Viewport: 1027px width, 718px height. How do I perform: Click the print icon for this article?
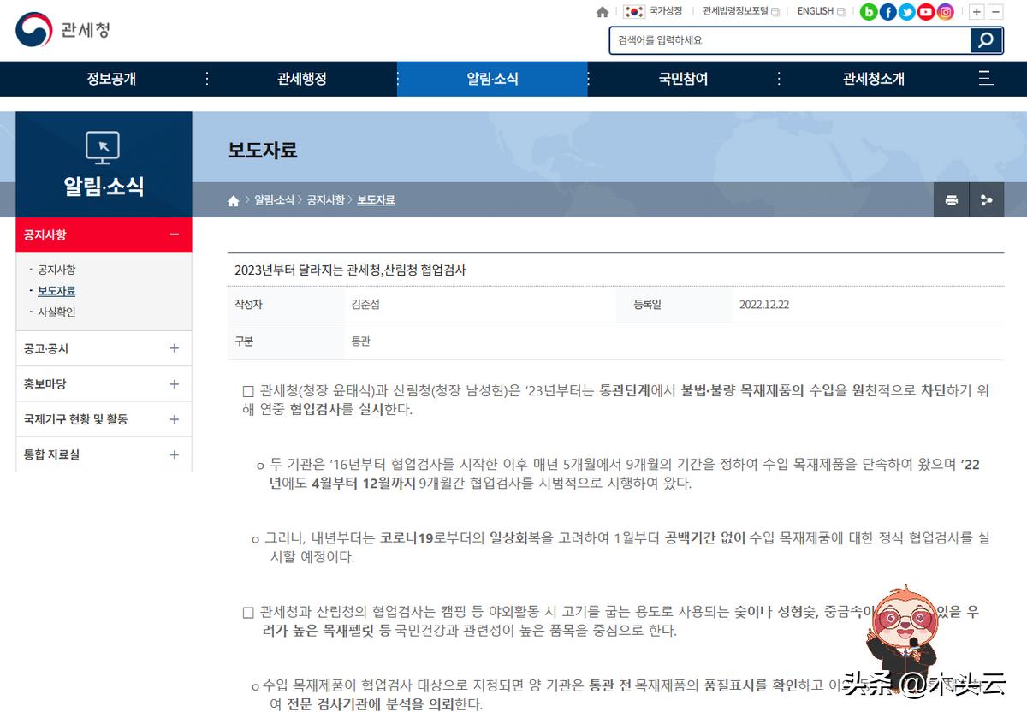[x=950, y=199]
